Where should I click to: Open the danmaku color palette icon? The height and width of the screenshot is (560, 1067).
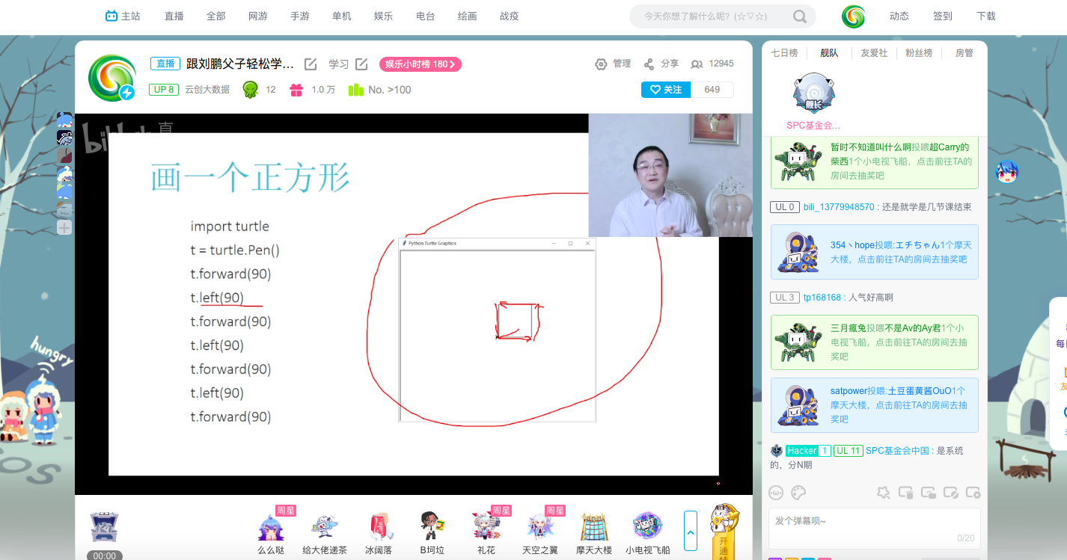pos(798,493)
